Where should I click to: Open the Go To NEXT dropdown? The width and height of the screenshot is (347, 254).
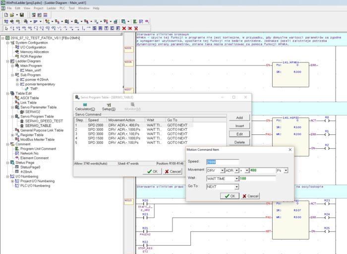(236, 187)
